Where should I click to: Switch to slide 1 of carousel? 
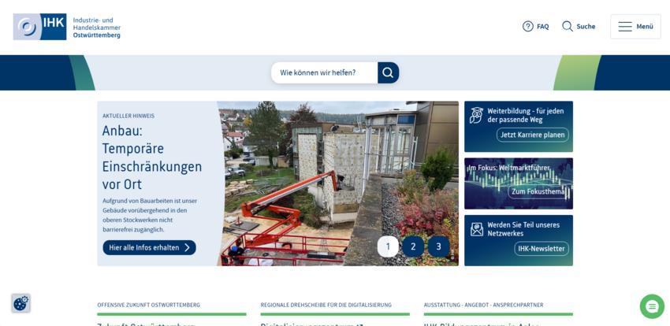388,246
